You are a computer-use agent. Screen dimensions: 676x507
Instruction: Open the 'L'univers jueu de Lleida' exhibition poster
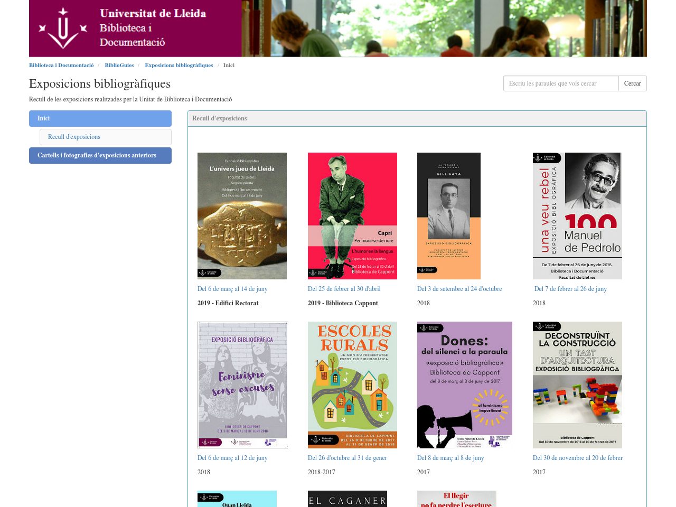242,215
